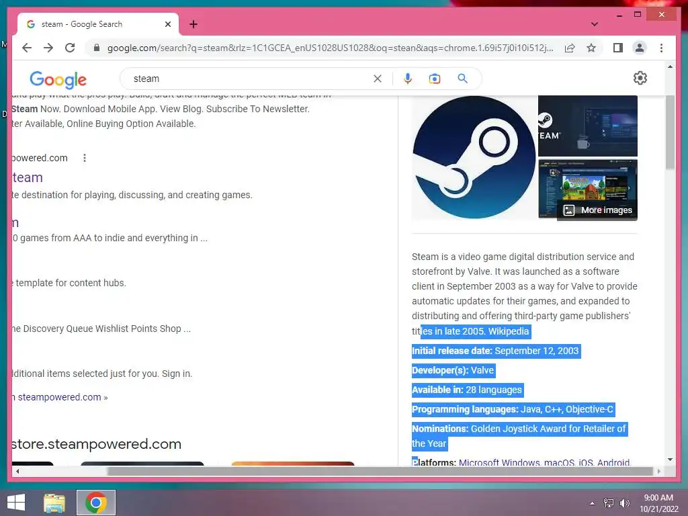Open the Steam wordmark thumbnail image
688x516 pixels.
point(587,126)
